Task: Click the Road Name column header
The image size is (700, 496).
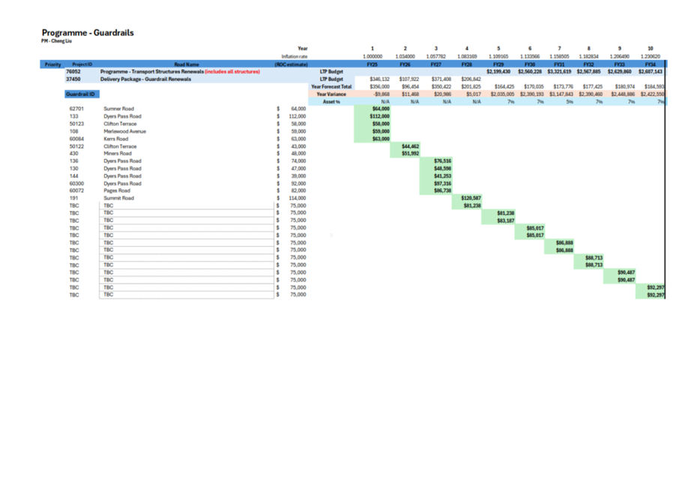Action: click(x=187, y=65)
